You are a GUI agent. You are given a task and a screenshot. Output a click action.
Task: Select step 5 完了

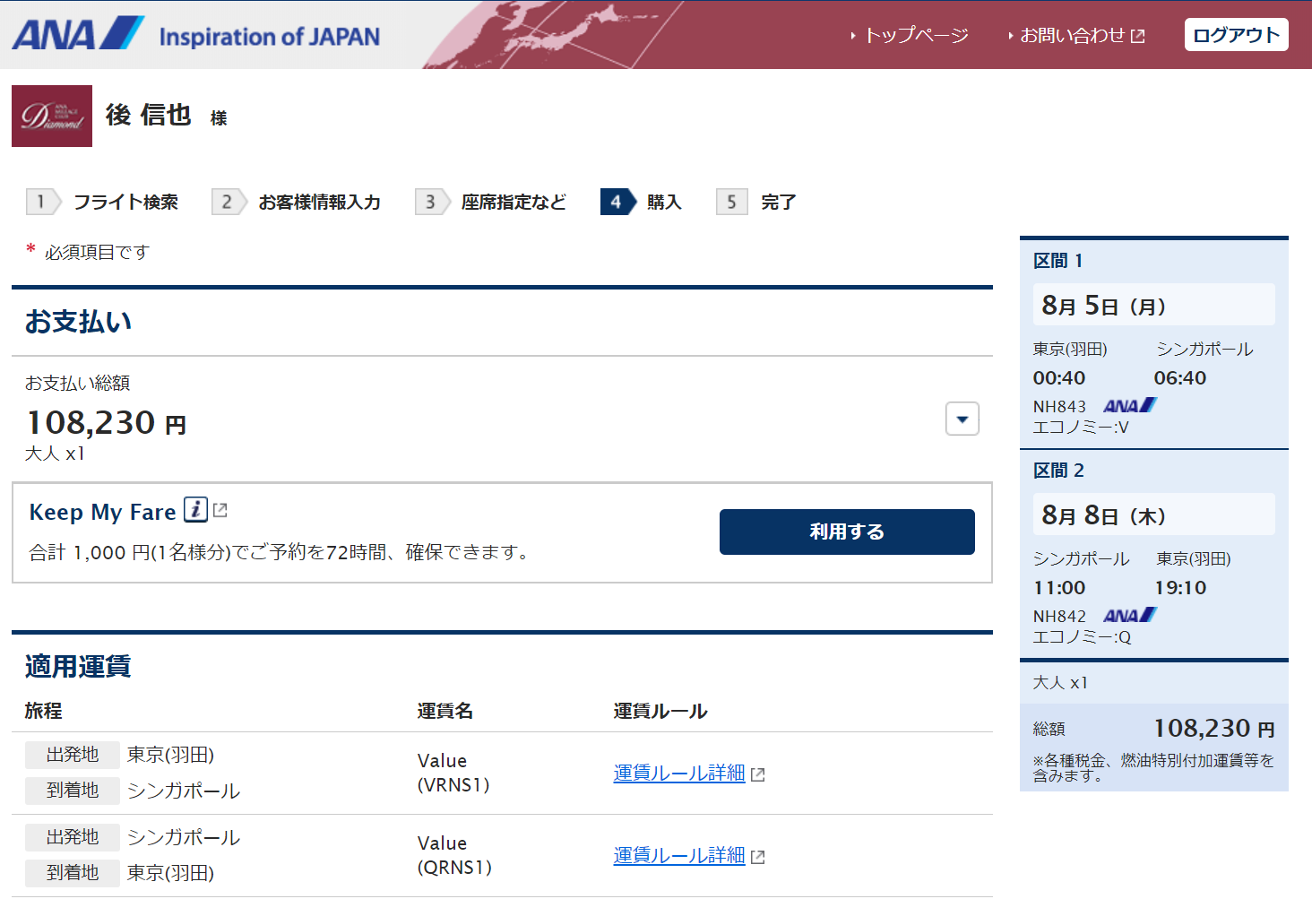[x=757, y=202]
